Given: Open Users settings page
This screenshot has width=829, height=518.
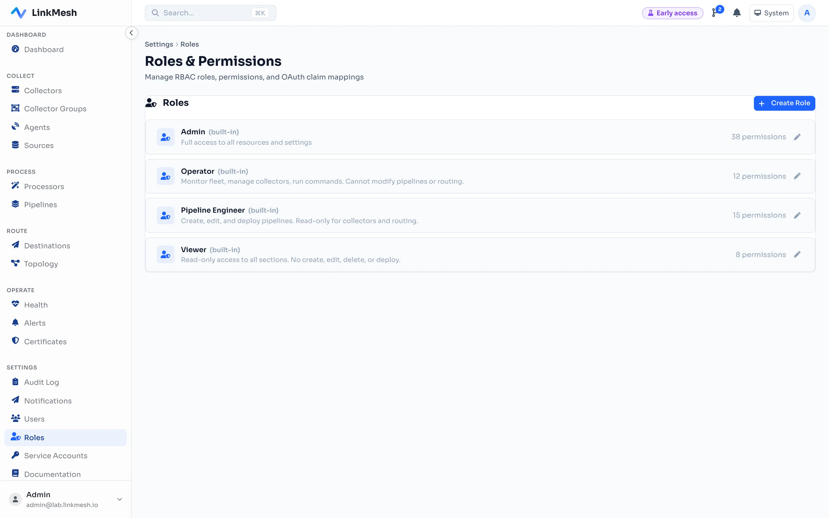Looking at the screenshot, I should tap(66, 419).
